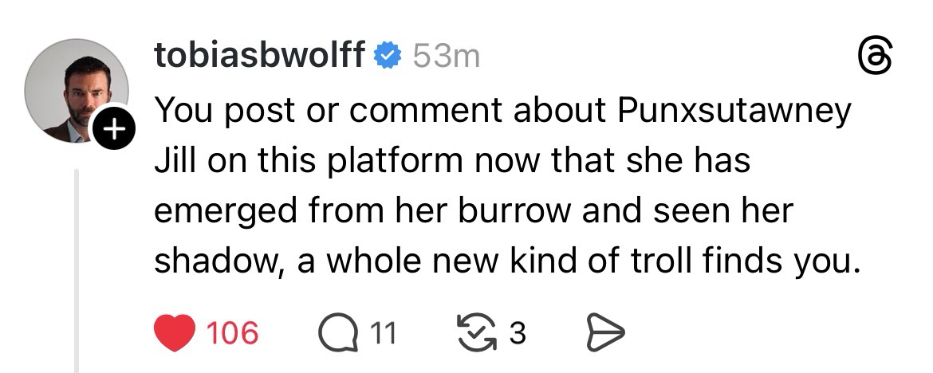Open the tobiasbwolff profile link
This screenshot has height=373, width=933.
[260, 56]
